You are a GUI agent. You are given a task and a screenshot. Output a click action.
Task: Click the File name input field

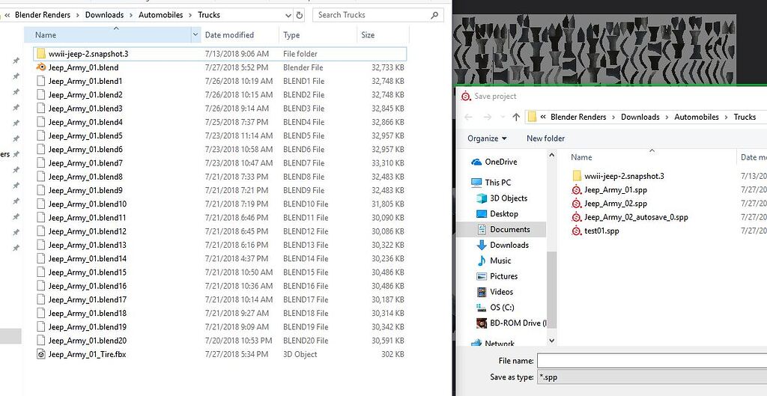652,361
